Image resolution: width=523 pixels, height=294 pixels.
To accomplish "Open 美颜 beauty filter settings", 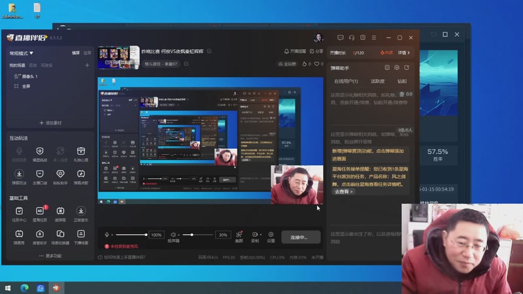I will tap(239, 237).
